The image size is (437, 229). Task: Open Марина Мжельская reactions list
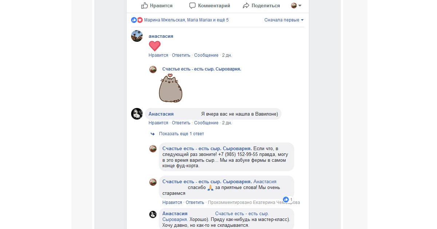pos(164,20)
